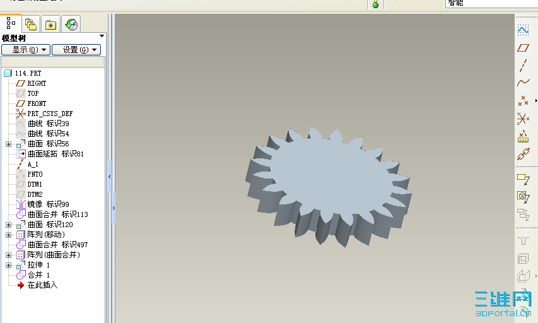Open the 显示(D) dropdown menu
538x323 pixels.
[26, 50]
